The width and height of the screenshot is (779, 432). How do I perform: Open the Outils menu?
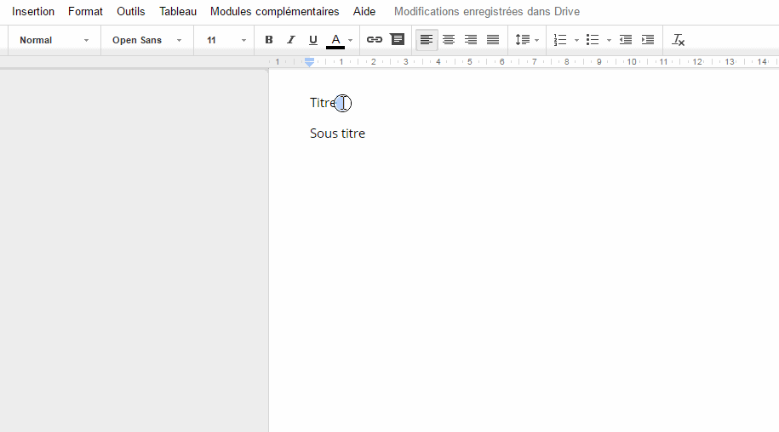click(130, 11)
